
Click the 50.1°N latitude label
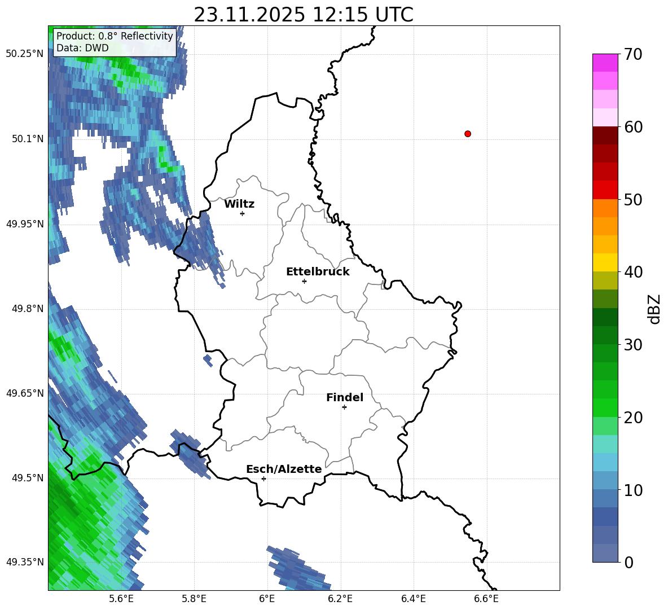tap(28, 139)
